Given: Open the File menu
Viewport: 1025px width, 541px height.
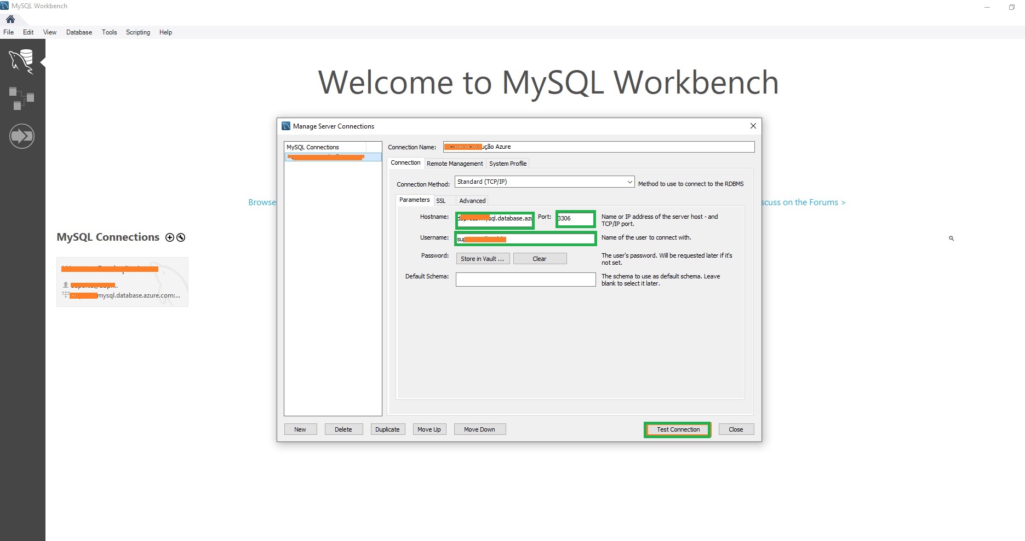Looking at the screenshot, I should point(9,32).
